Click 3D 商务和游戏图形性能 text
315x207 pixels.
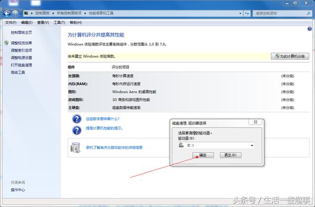coord(131,100)
